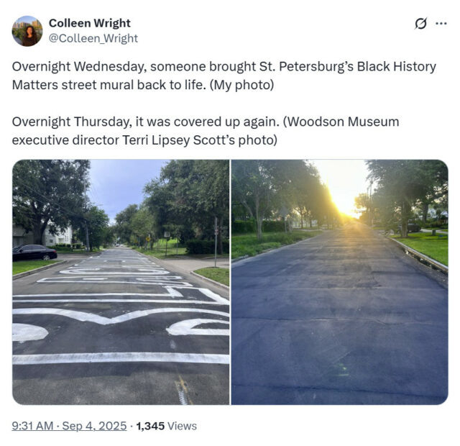460x446 pixels.
Task: Open the right photo of the repaved street
Action: click(x=340, y=282)
